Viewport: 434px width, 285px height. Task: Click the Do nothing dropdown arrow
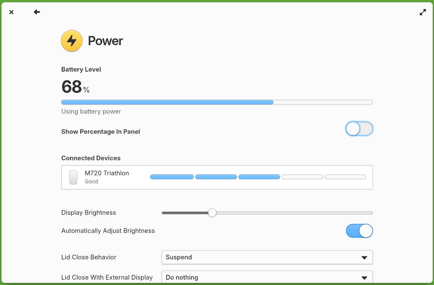coord(364,277)
